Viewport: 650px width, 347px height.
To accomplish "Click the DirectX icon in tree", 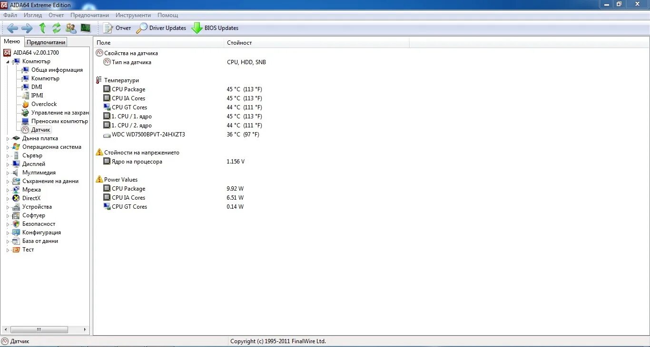I will point(16,198).
